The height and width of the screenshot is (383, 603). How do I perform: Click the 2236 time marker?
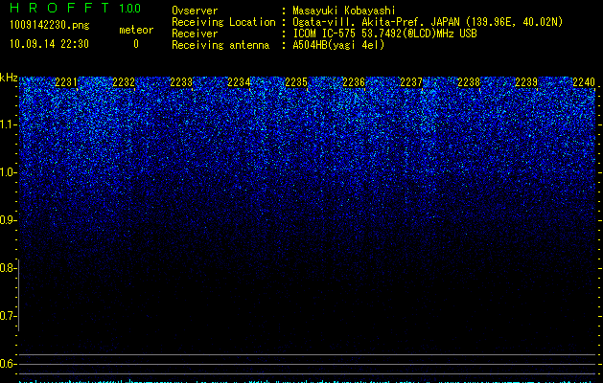[354, 81]
